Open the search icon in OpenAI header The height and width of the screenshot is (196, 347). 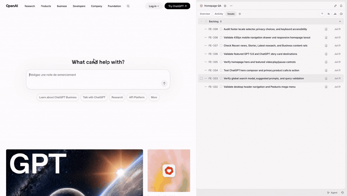click(128, 6)
